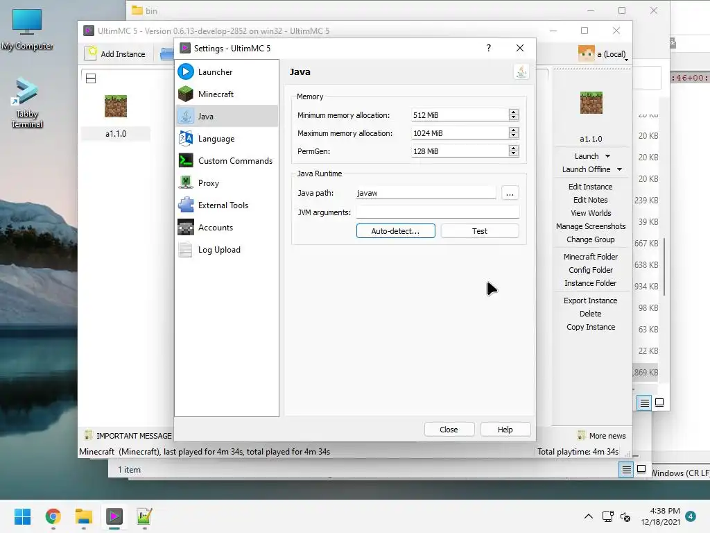The image size is (710, 533).
Task: Open External Tools puzzle icon
Action: pyautogui.click(x=186, y=205)
